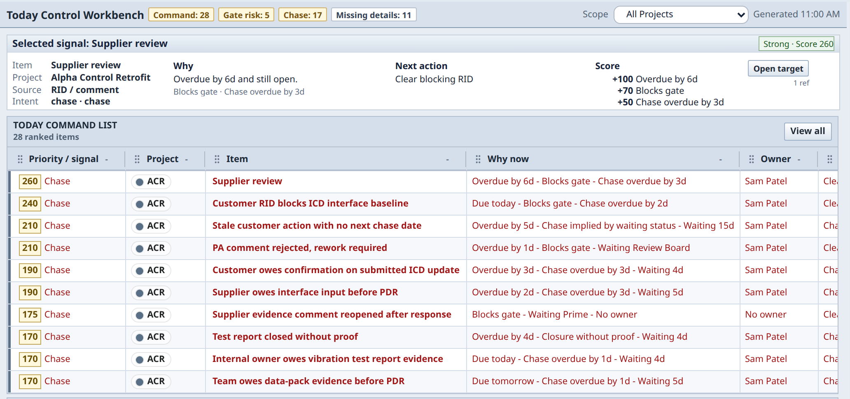Click 'Generated 11:00 AM' timestamp

[x=796, y=14]
